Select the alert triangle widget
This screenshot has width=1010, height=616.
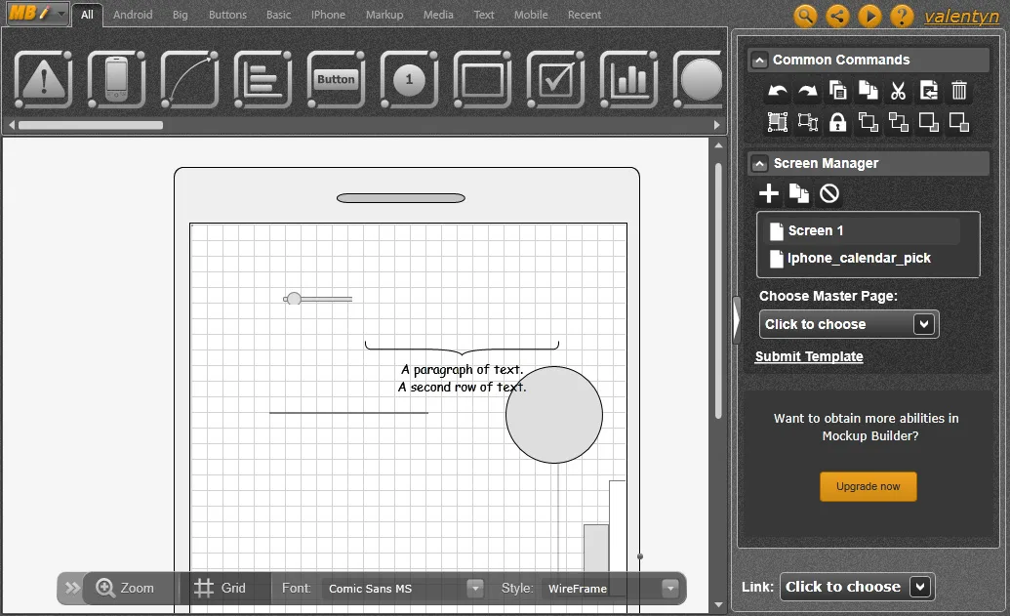point(44,80)
